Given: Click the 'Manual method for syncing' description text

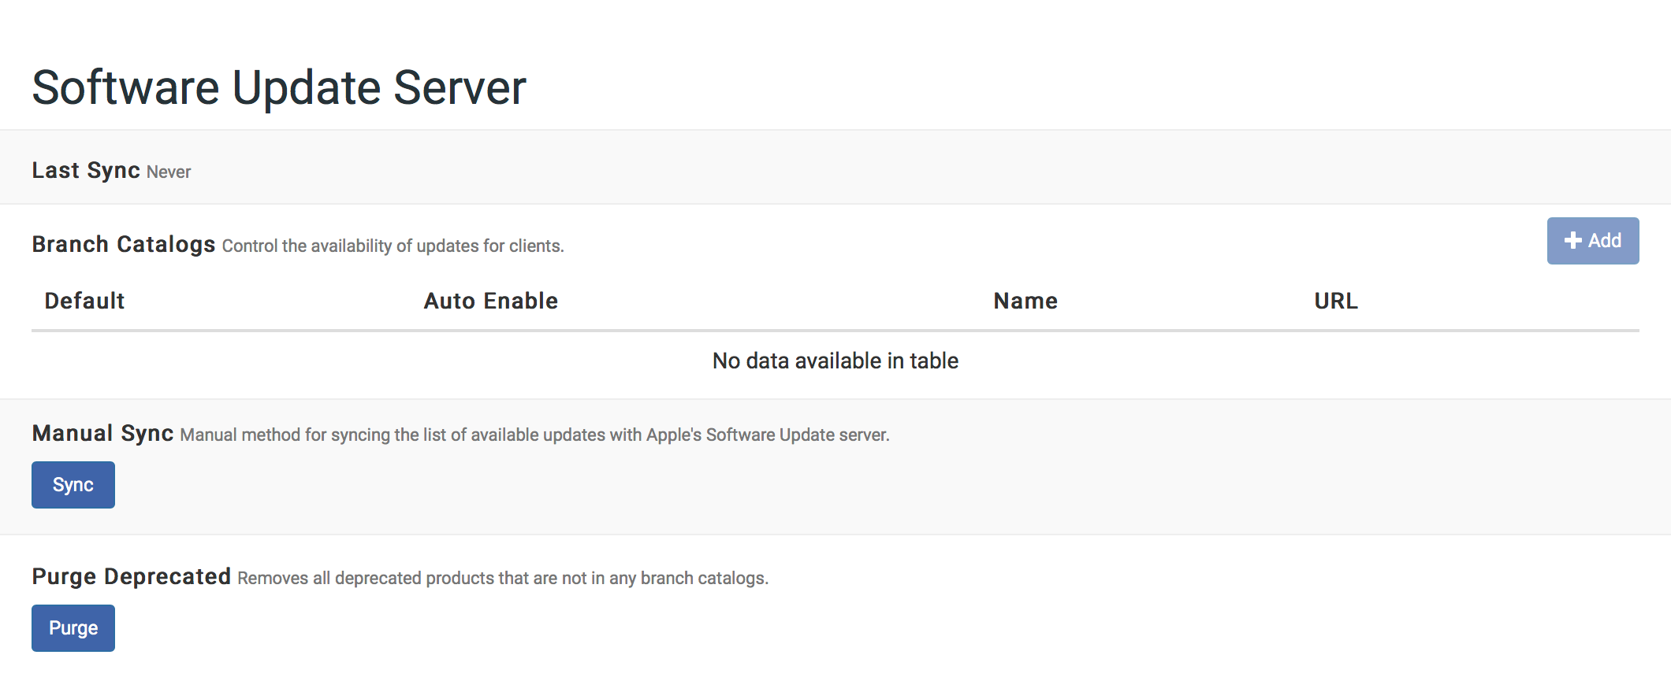Looking at the screenshot, I should click(535, 435).
